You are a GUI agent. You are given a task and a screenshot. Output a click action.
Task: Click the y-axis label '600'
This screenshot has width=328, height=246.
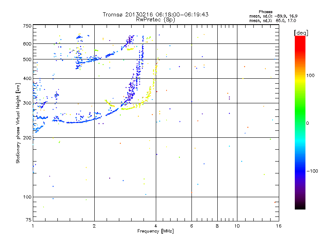point(27,44)
